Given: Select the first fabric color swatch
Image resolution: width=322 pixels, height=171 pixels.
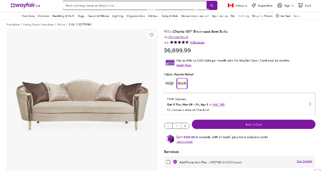Looking at the screenshot, I should (170, 83).
